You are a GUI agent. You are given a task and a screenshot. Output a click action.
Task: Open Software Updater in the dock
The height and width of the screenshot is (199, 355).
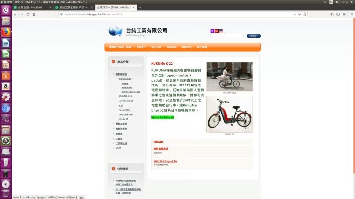coord(6,141)
